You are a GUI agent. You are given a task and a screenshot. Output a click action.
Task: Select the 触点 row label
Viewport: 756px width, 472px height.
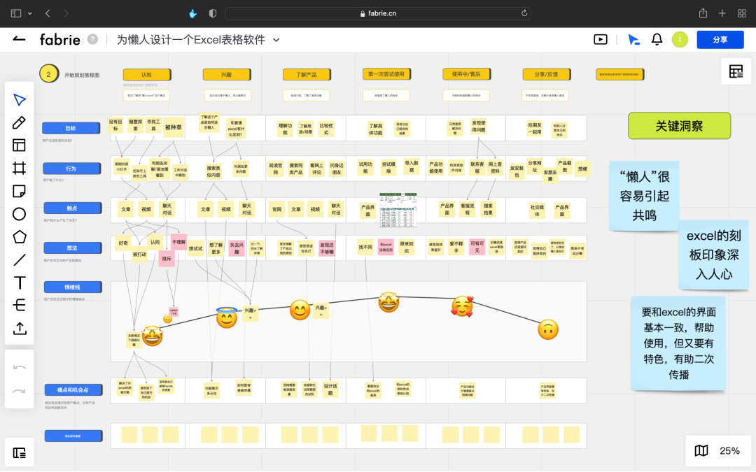pos(72,208)
